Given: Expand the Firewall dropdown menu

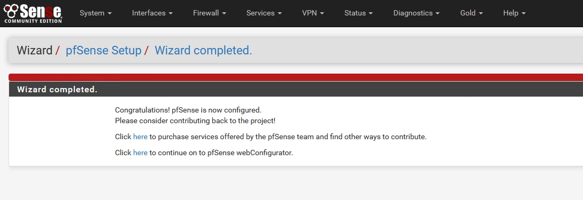Looking at the screenshot, I should [x=210, y=13].
